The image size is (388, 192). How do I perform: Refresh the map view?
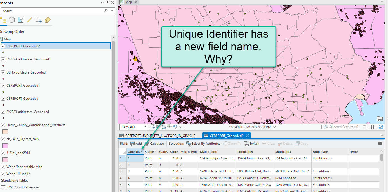click(x=381, y=127)
